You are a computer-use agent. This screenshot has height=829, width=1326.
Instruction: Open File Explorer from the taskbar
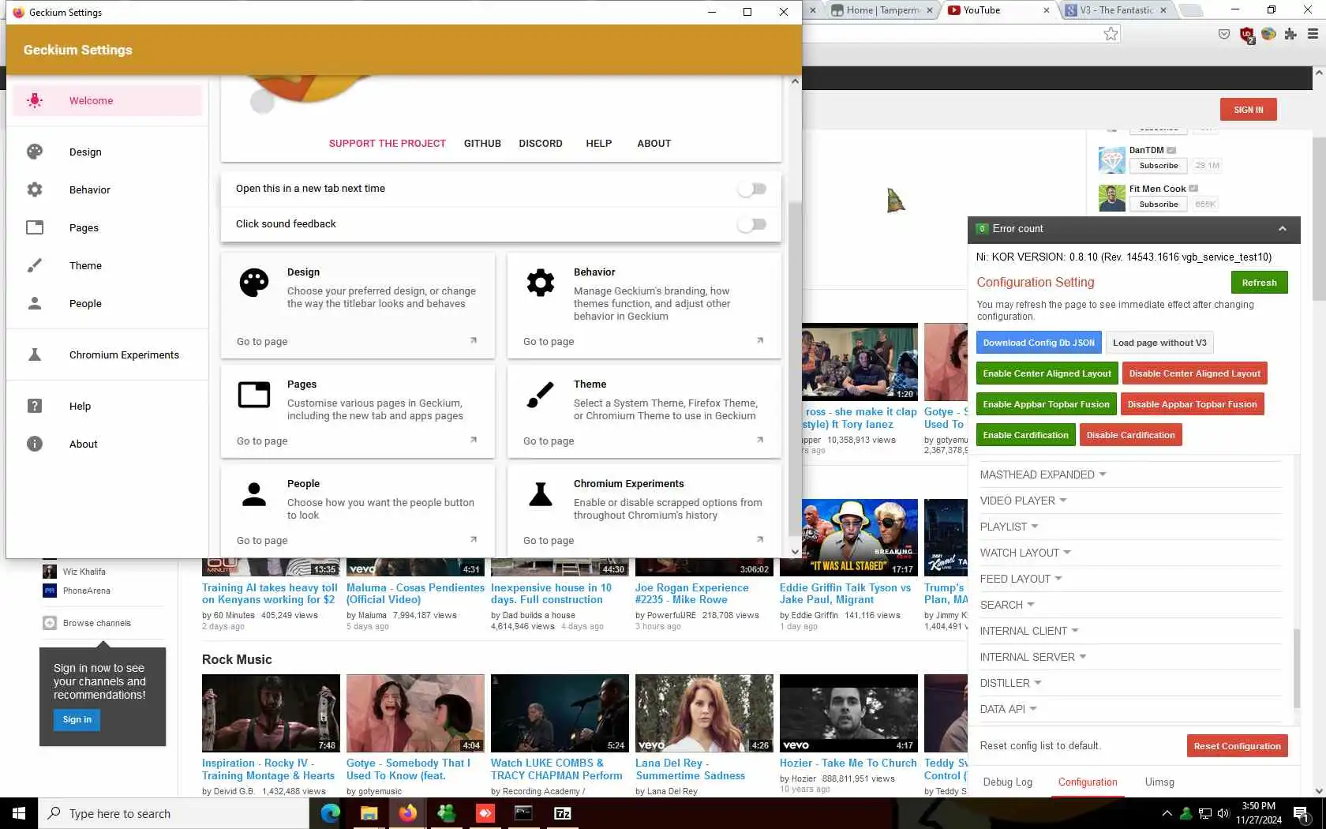(369, 813)
